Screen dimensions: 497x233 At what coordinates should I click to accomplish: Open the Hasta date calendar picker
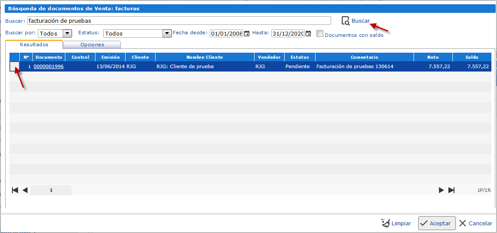tap(308, 34)
